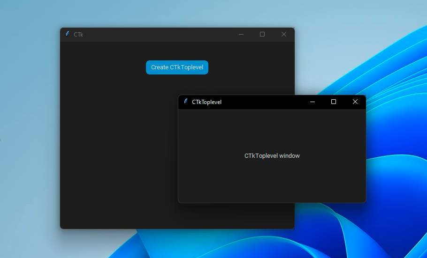Click the CTk title text in main window

[78, 35]
